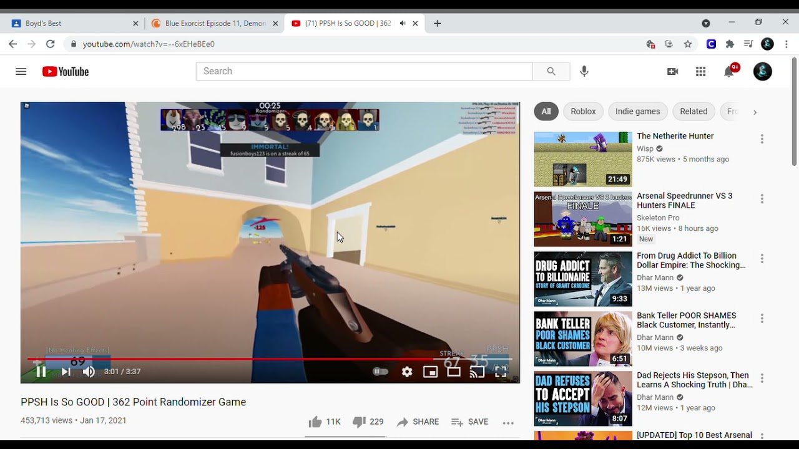The height and width of the screenshot is (449, 799).
Task: Select the All filter chip
Action: pos(546,112)
